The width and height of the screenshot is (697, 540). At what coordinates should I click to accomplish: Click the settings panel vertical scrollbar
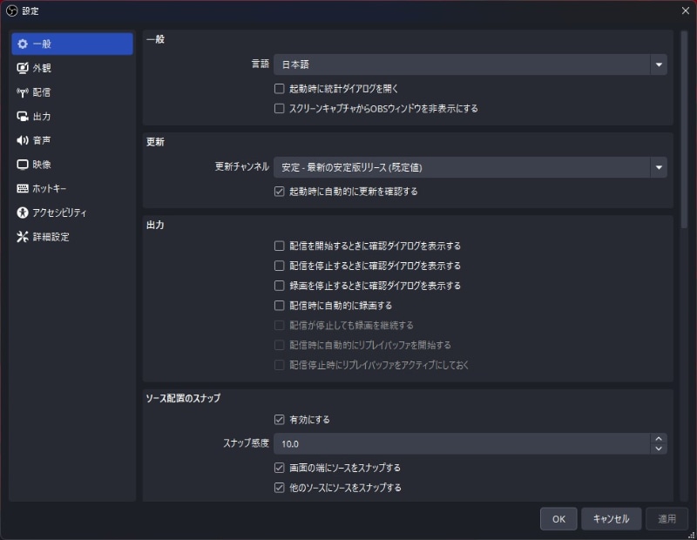pos(683,131)
